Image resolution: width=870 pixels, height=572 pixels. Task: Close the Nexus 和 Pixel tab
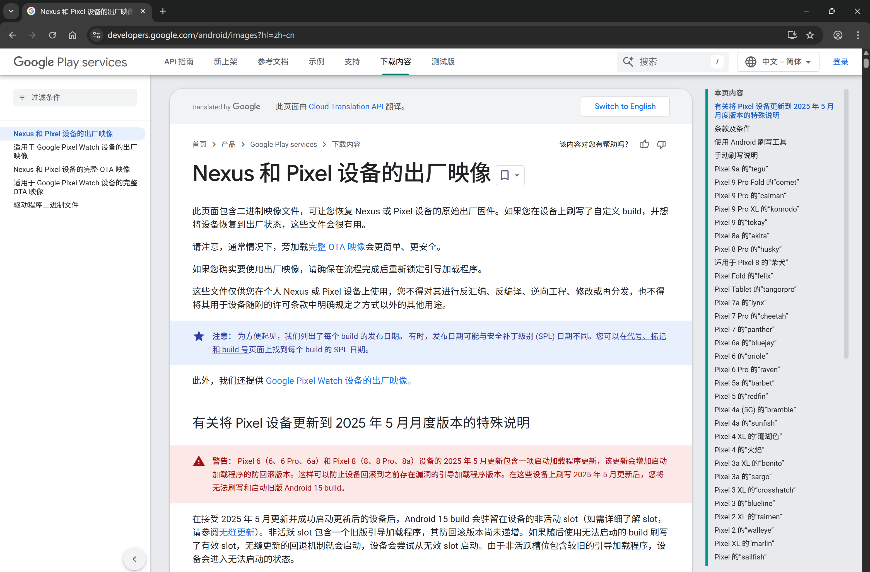point(143,11)
